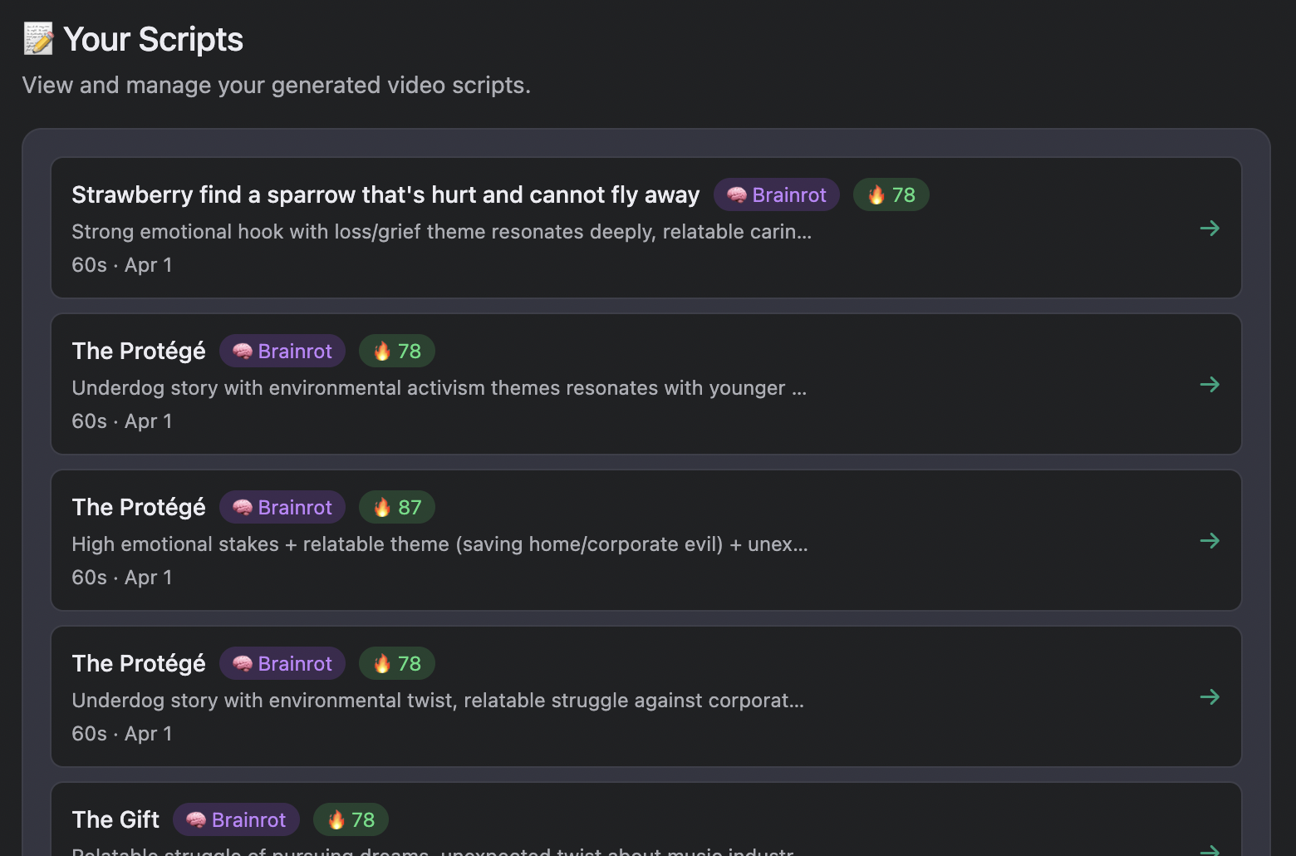The width and height of the screenshot is (1296, 856).
Task: Click the notepad icon beside Your Scripts
Action: click(x=38, y=39)
